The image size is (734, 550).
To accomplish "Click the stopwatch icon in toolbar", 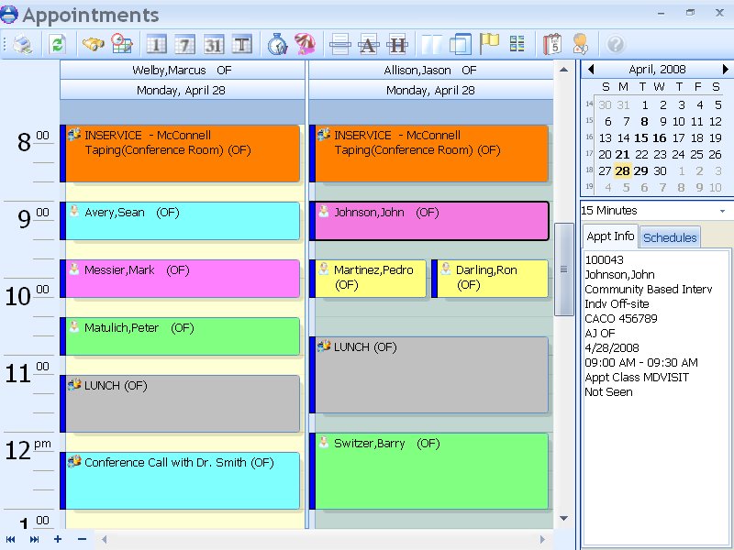I will coord(277,44).
